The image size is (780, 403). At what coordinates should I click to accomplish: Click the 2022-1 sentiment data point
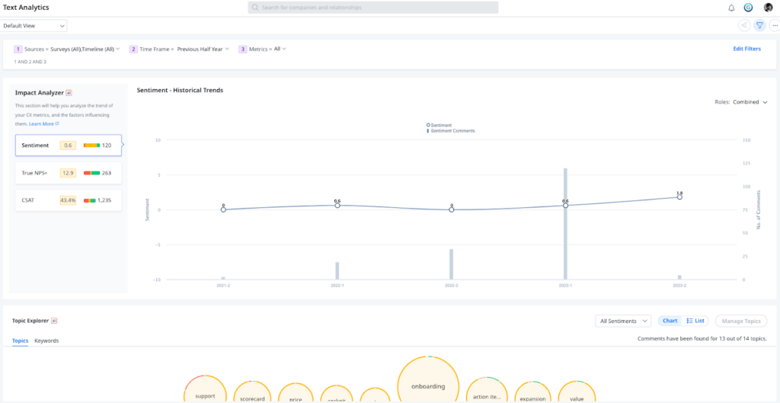(337, 205)
